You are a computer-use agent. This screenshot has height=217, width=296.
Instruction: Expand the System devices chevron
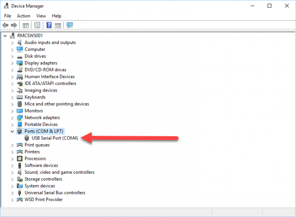tap(12, 186)
